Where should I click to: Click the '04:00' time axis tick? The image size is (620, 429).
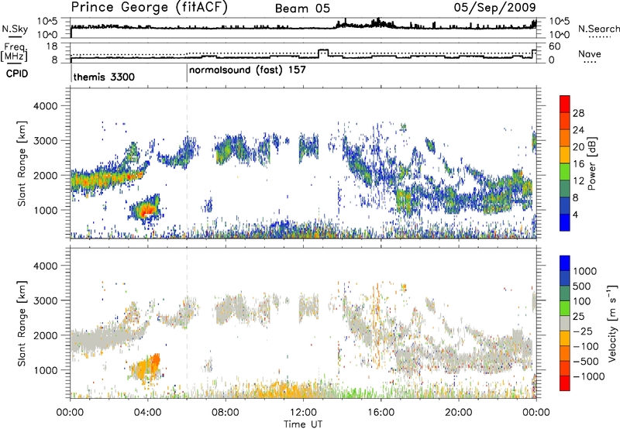point(148,413)
